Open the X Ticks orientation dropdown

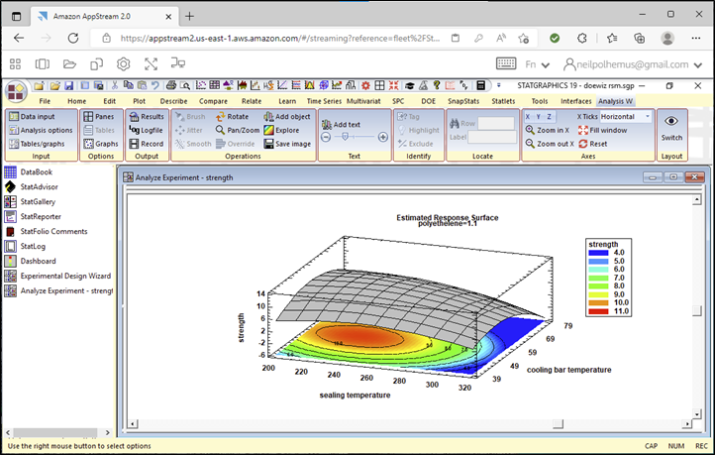647,116
